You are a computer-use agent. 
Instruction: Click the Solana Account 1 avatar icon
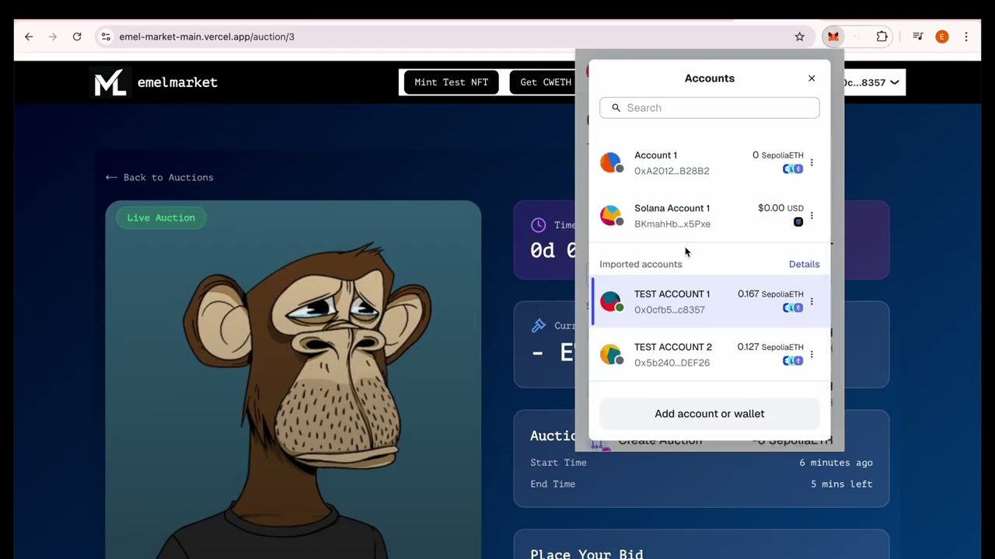[x=612, y=216]
